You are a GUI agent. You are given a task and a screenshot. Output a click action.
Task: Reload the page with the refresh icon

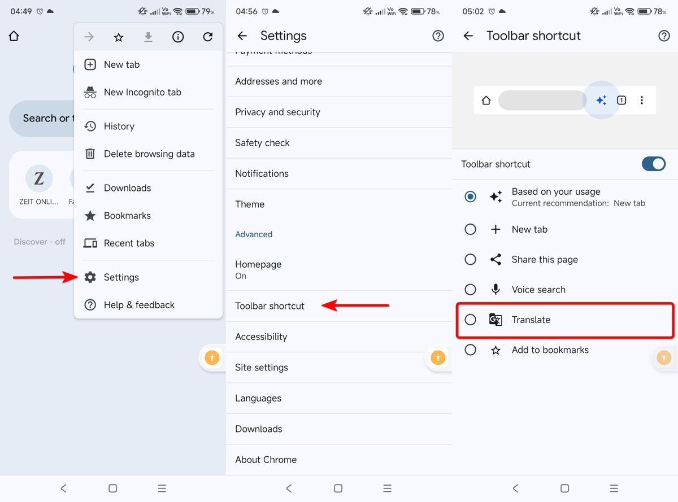click(x=208, y=36)
